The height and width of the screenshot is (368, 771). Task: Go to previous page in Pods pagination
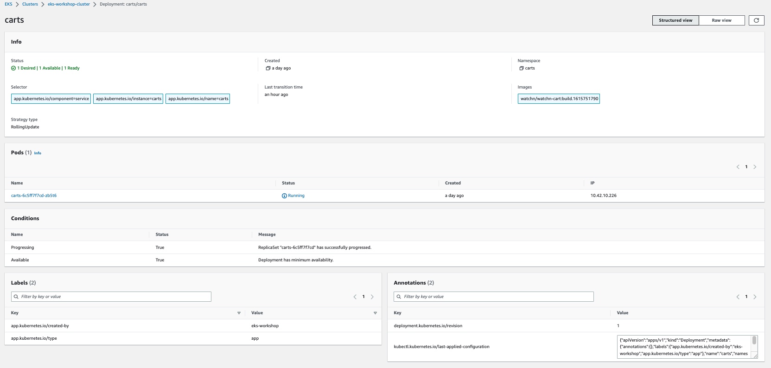(x=738, y=167)
